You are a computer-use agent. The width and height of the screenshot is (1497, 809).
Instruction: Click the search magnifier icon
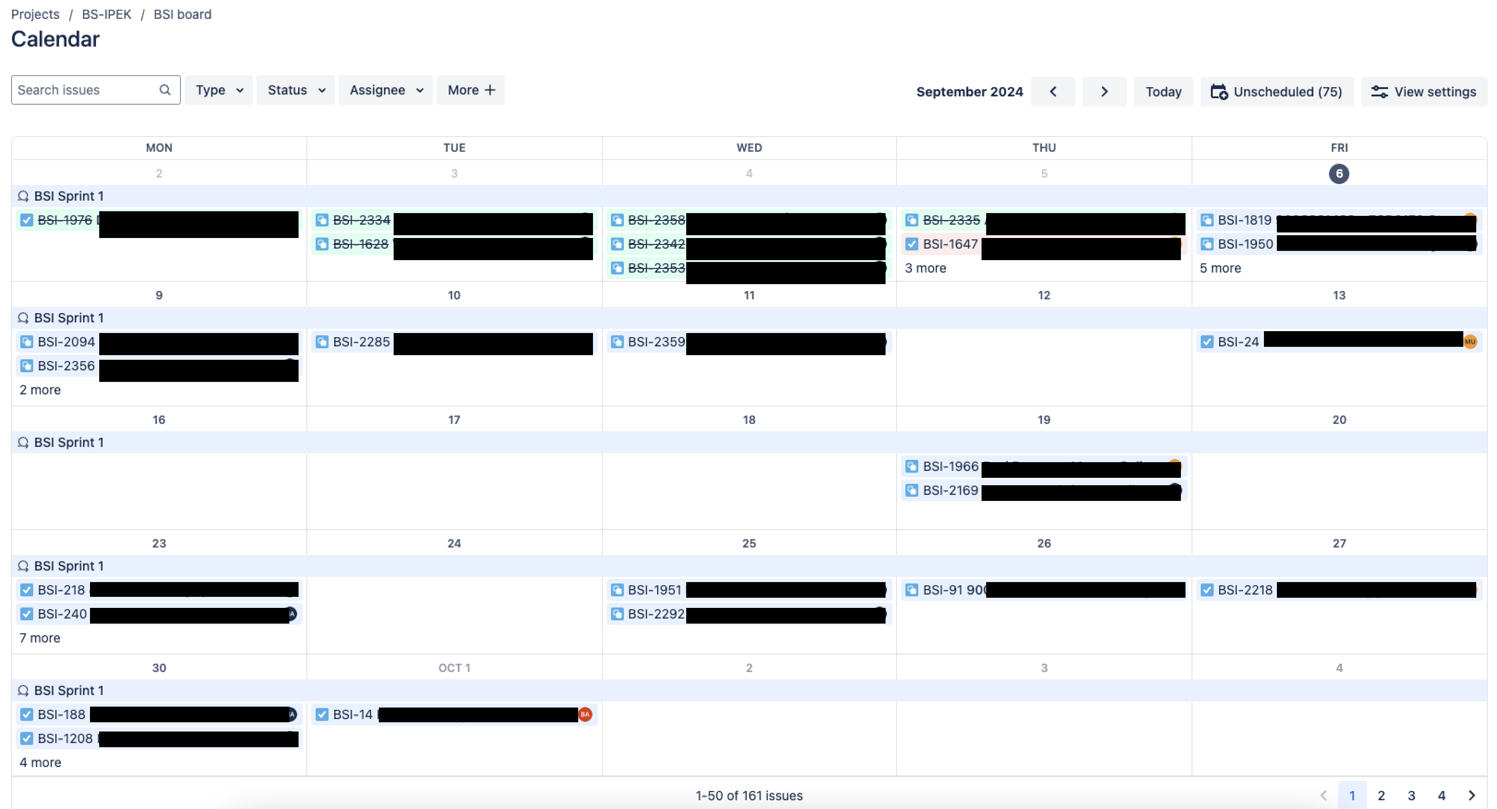tap(165, 90)
